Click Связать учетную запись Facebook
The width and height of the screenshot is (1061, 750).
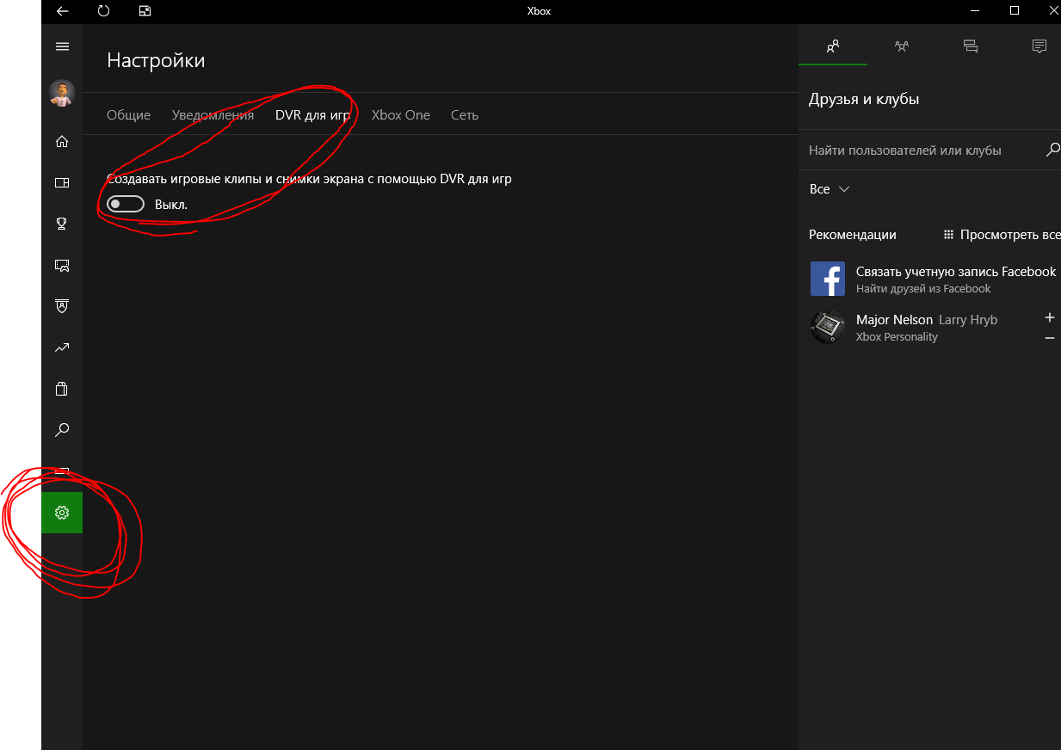(956, 271)
